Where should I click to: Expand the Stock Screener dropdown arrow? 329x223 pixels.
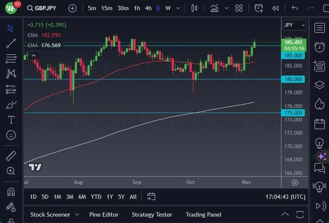[x=77, y=215]
